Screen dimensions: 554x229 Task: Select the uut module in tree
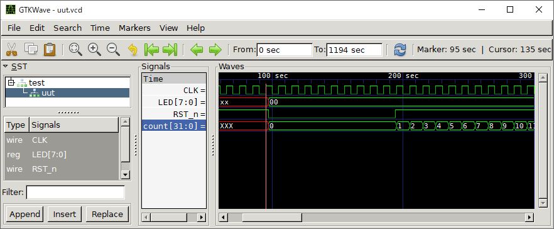point(48,93)
